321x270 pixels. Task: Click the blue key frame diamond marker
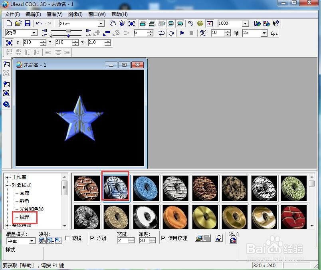[68, 36]
